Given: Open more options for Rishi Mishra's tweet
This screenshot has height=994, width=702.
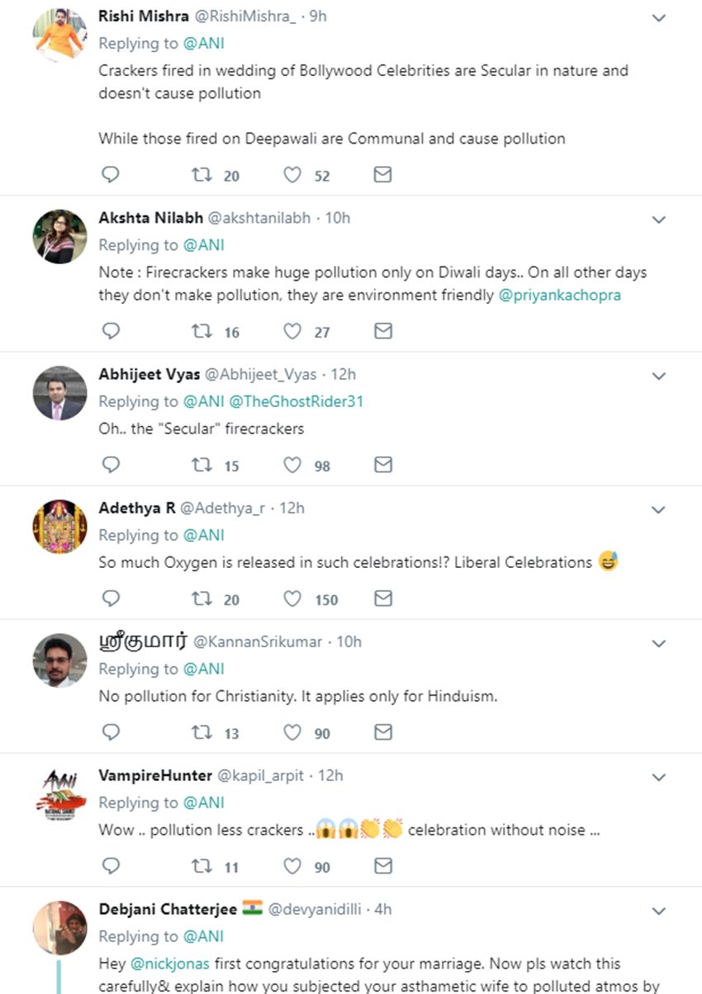Looking at the screenshot, I should click(x=659, y=17).
